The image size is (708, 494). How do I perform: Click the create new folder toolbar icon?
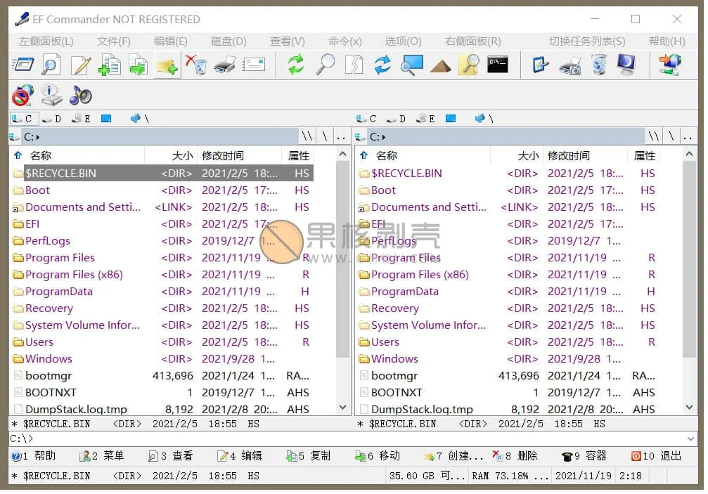(167, 65)
